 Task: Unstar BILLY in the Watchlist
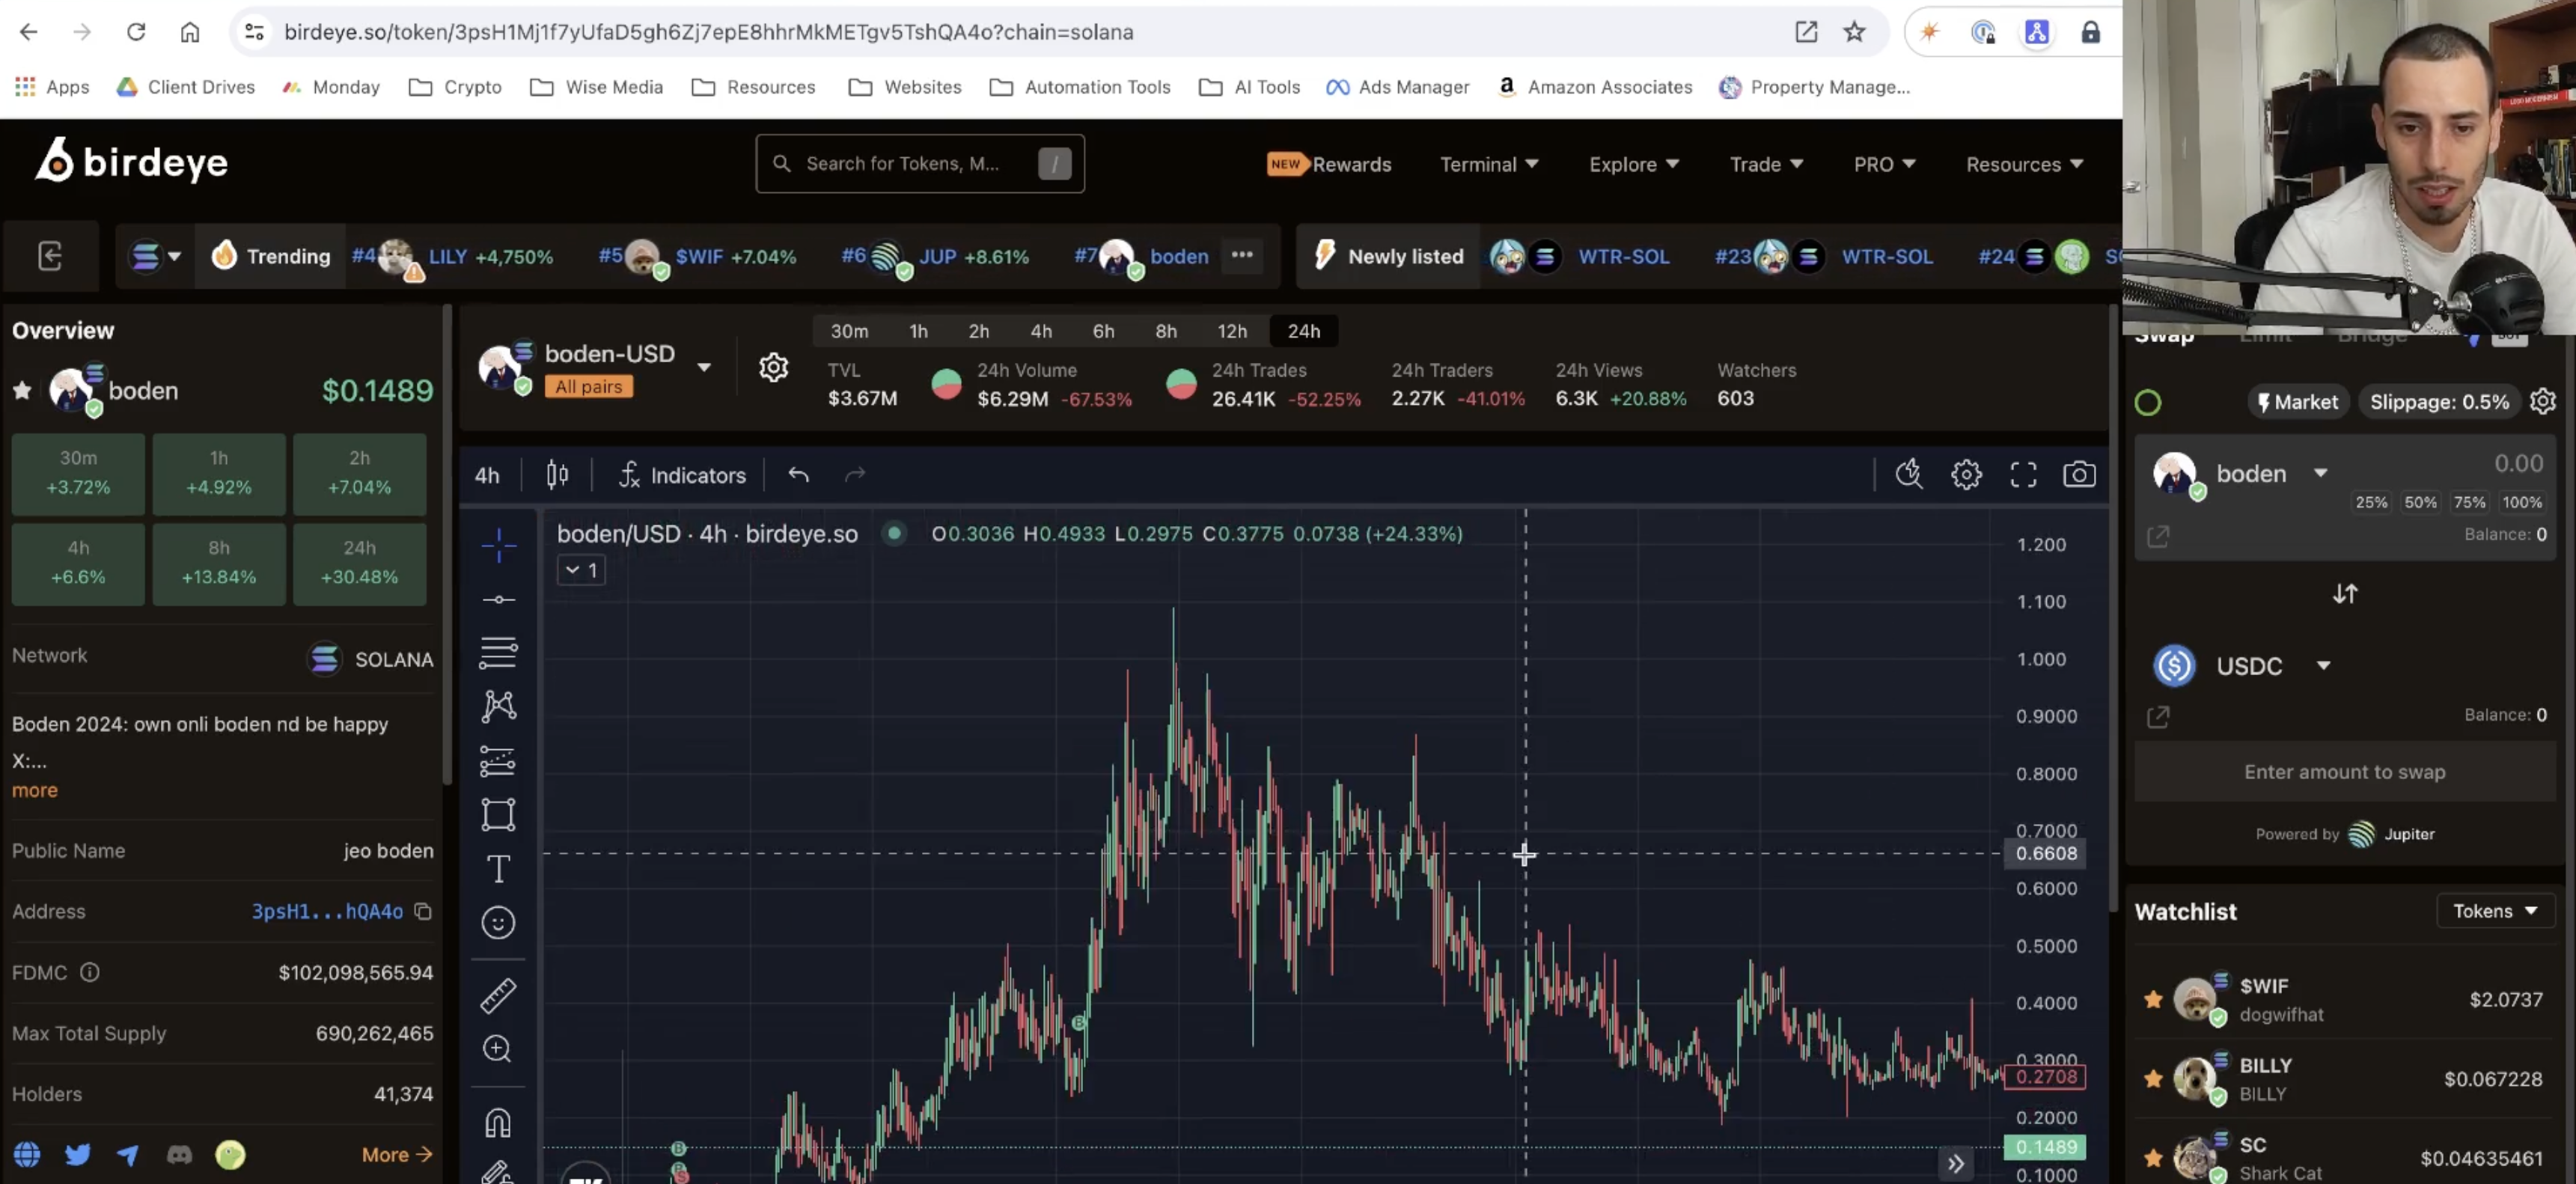2153,1079
